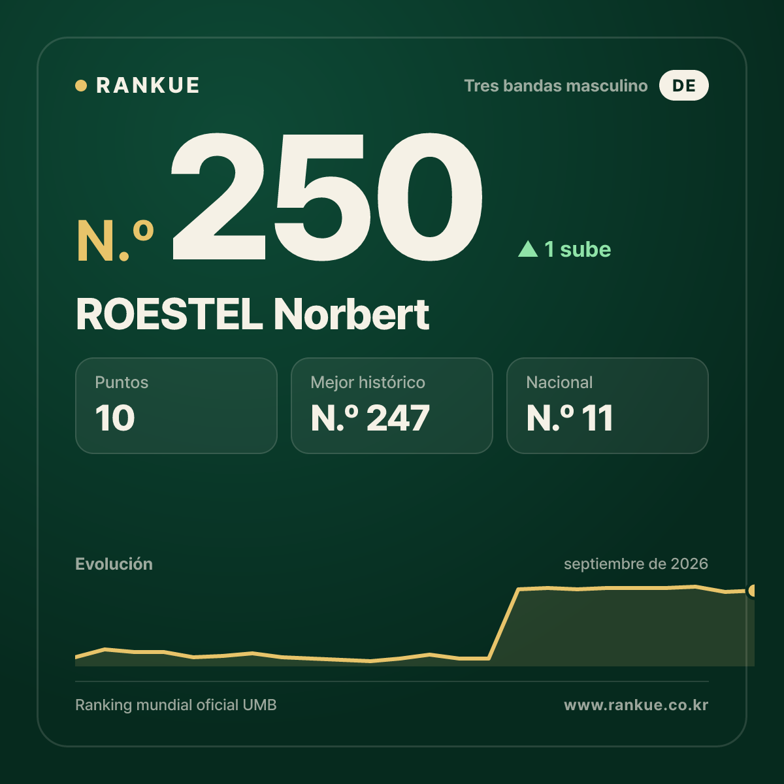
Task: Select the DE country badge
Action: click(683, 86)
